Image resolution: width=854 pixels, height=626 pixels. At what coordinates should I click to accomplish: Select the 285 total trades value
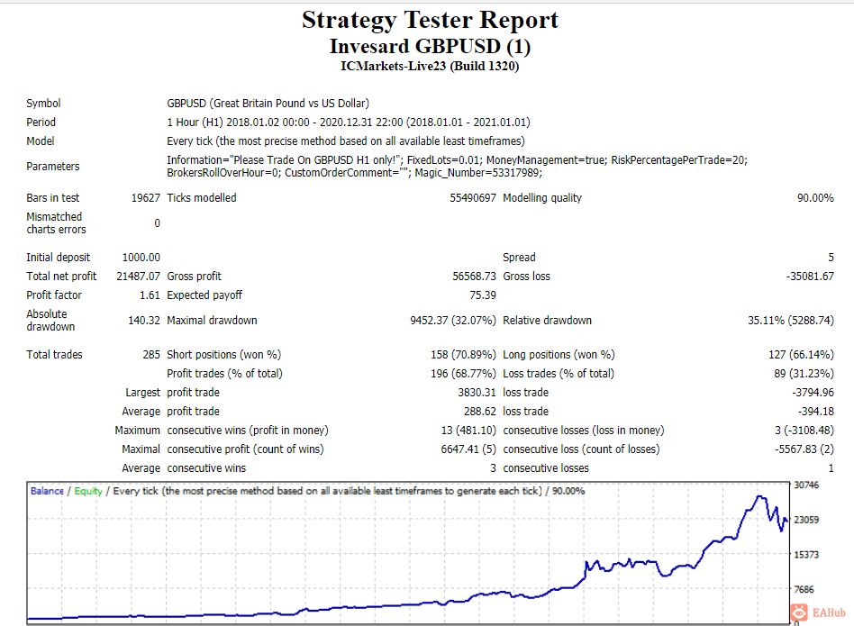click(151, 354)
